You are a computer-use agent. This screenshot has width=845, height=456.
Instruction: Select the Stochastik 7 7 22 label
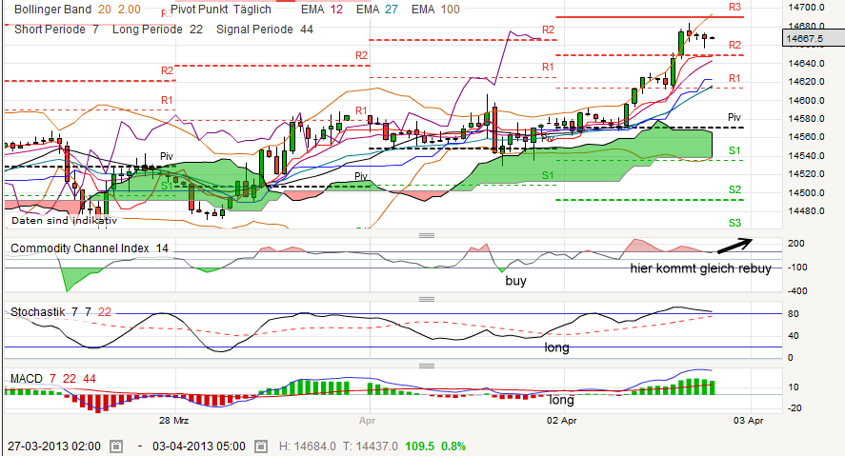coord(61,311)
